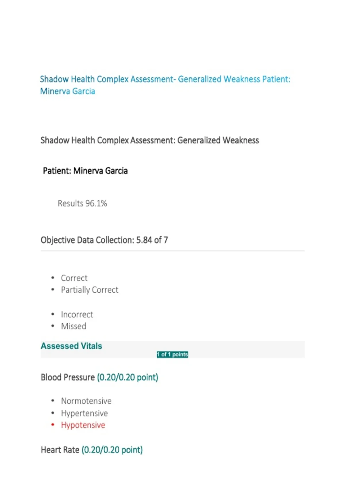Click the Missed legend item
The width and height of the screenshot is (345, 489).
coord(74,326)
